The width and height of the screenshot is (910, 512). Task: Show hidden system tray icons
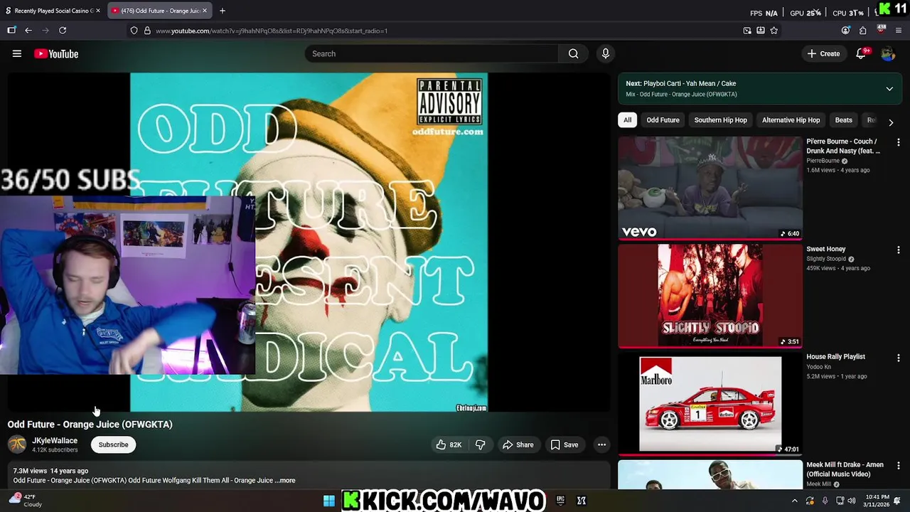(795, 501)
